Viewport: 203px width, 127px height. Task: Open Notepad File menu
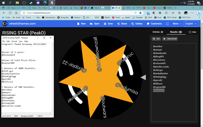3,41
